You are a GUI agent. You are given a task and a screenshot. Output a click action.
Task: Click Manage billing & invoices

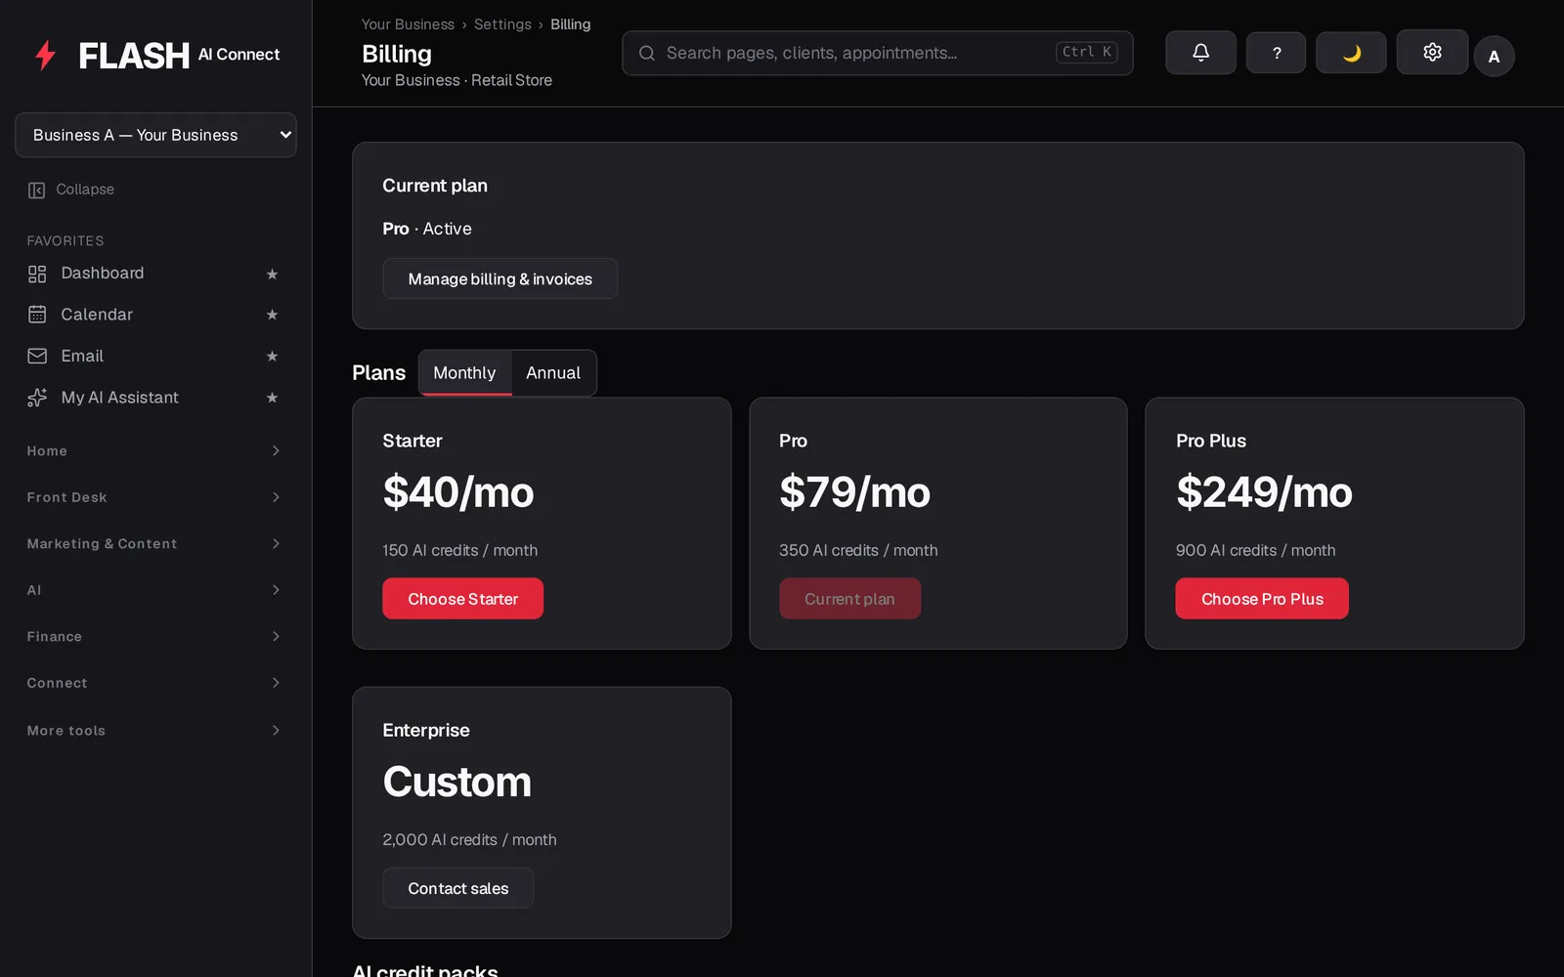click(x=500, y=278)
